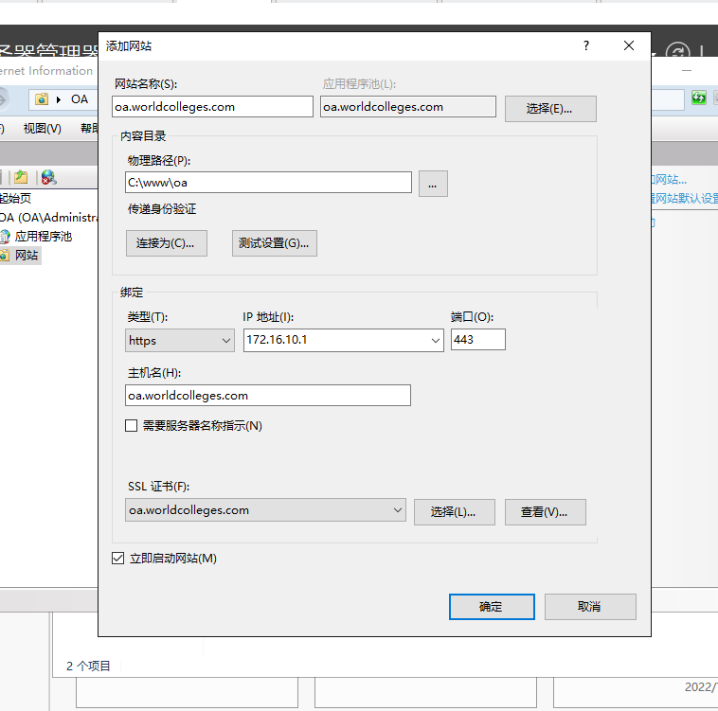Click the help question mark in dialog title
Viewport: 718px width, 711px height.
tap(586, 45)
